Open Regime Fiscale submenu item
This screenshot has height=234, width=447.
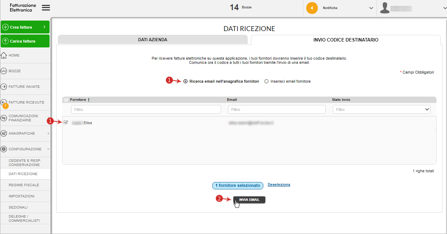(x=25, y=185)
